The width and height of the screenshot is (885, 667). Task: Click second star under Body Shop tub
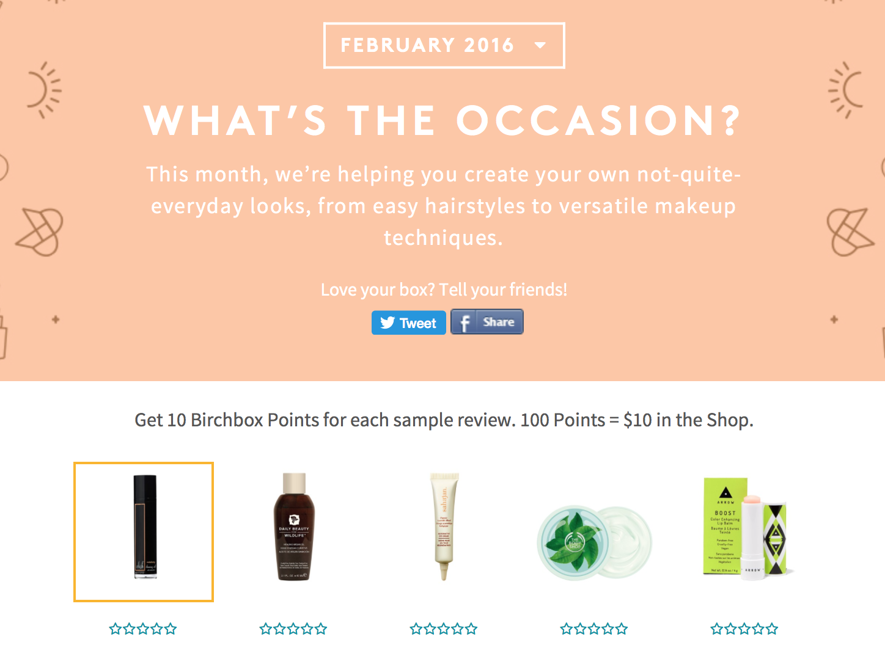click(581, 629)
